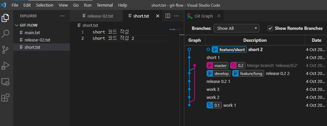Click the EXPLORER panel title
The width and height of the screenshot is (327, 126).
(28, 16)
